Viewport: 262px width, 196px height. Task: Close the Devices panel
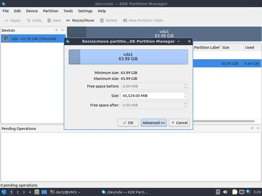click(62, 30)
